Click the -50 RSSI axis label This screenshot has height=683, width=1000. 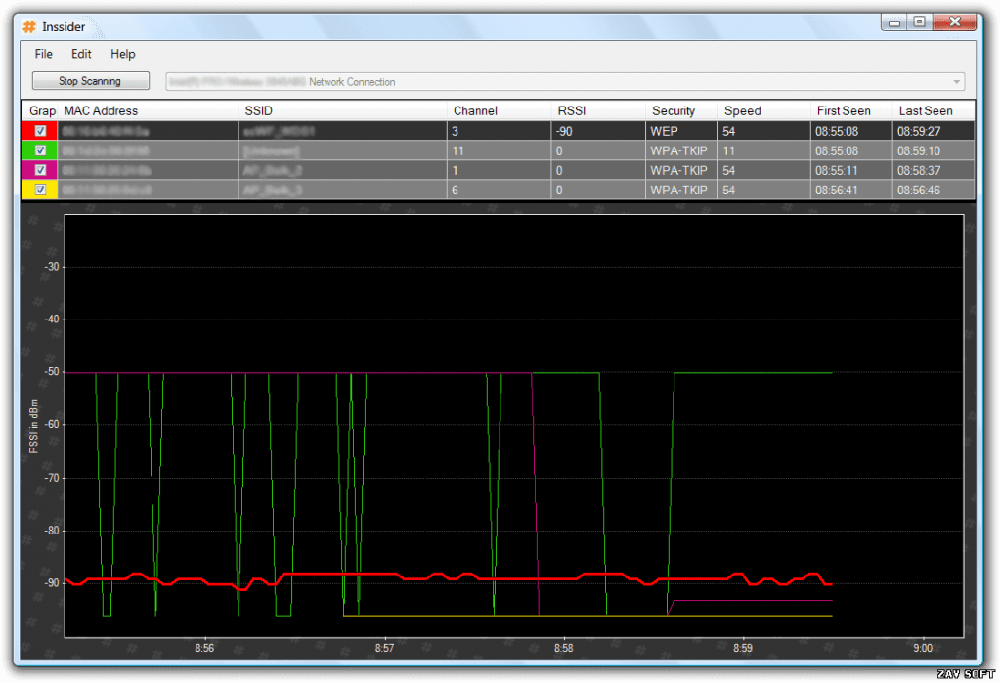(52, 372)
